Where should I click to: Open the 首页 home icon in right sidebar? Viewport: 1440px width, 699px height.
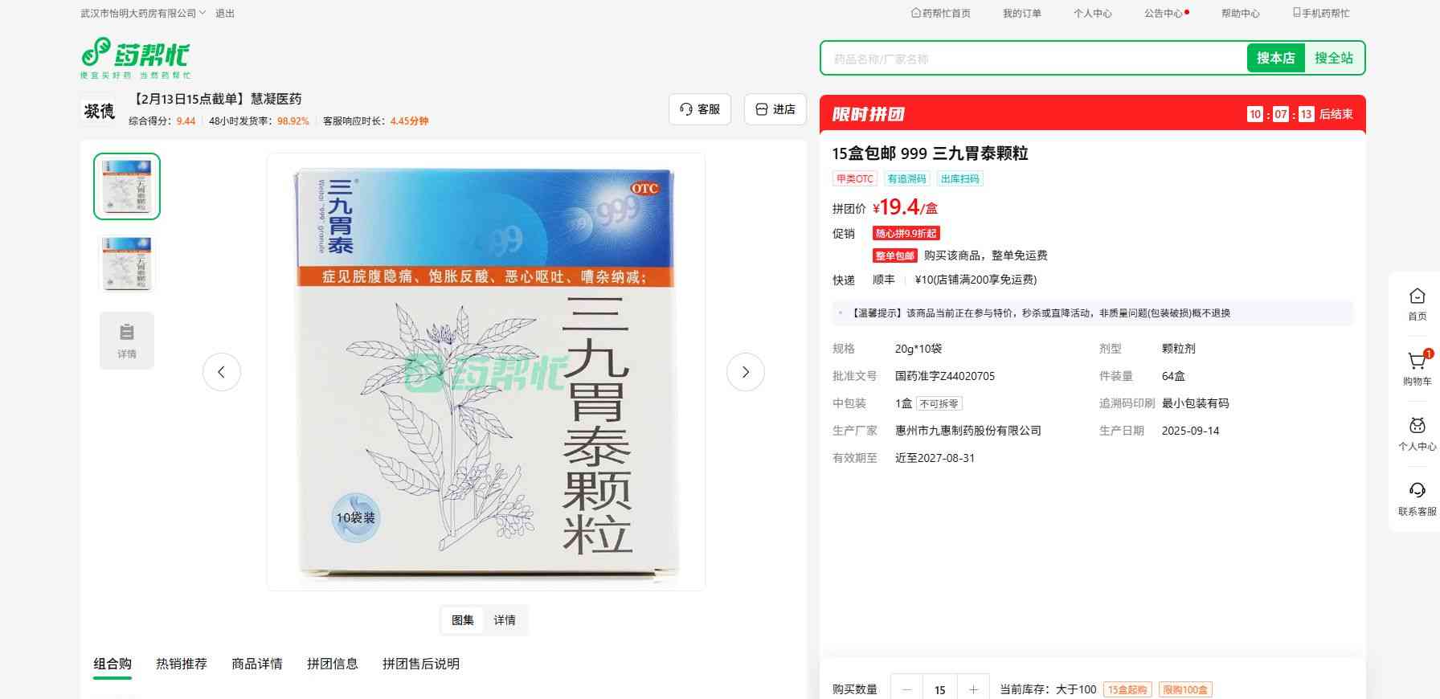click(x=1417, y=304)
